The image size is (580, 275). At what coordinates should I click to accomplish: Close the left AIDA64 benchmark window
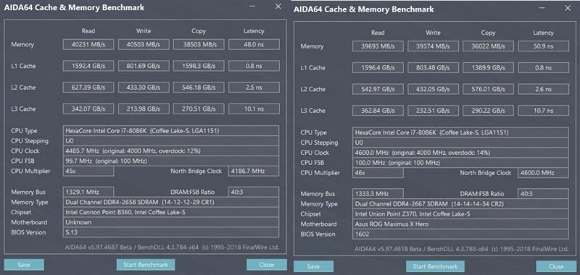pyautogui.click(x=278, y=7)
